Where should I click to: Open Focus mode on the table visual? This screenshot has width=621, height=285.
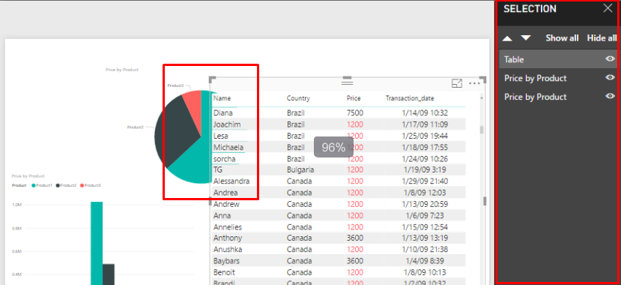[457, 83]
